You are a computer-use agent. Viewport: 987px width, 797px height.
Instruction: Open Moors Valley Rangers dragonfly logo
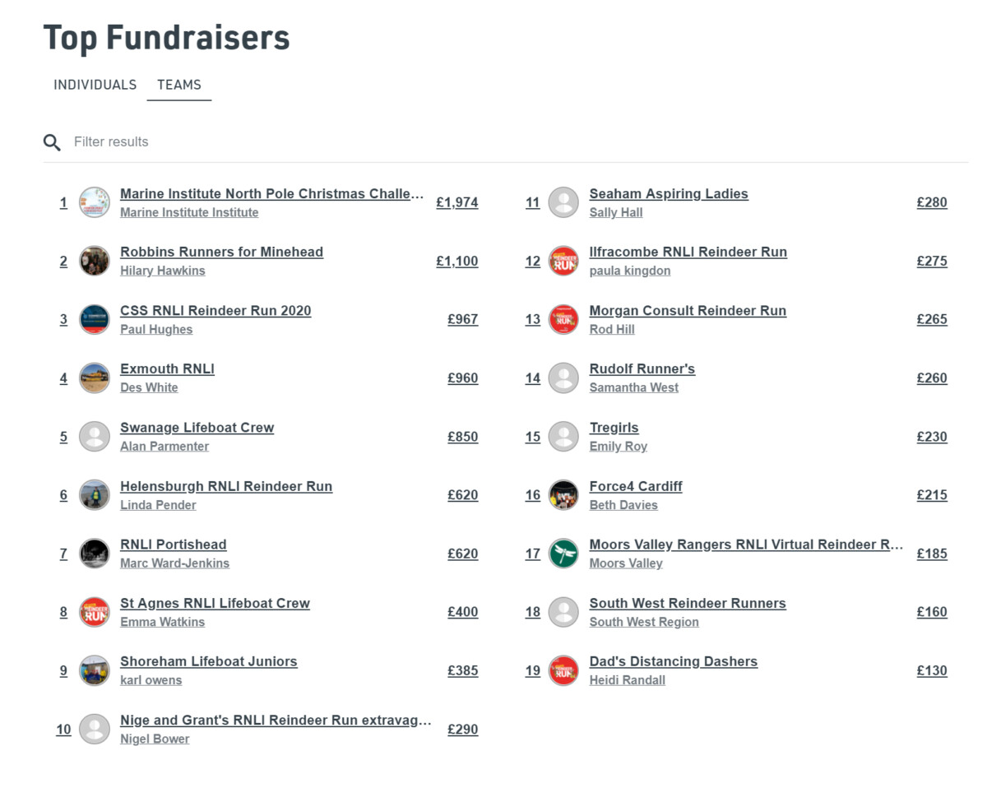coord(563,554)
